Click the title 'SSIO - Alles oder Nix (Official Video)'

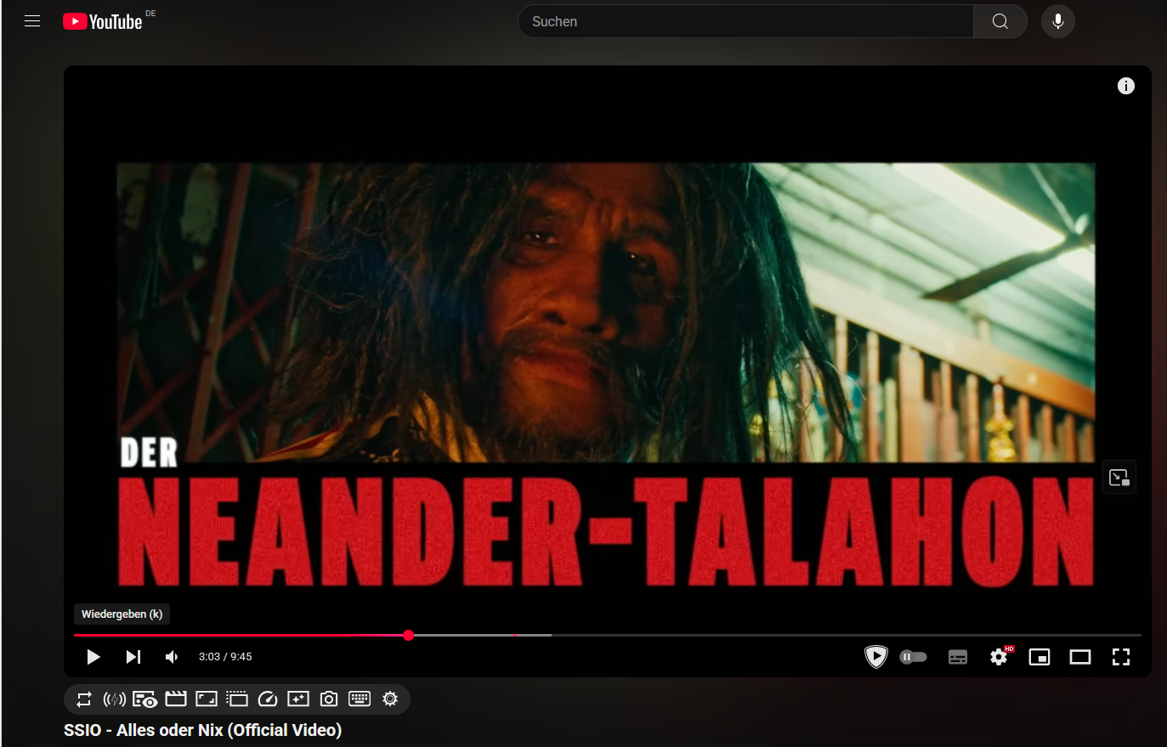click(x=203, y=730)
